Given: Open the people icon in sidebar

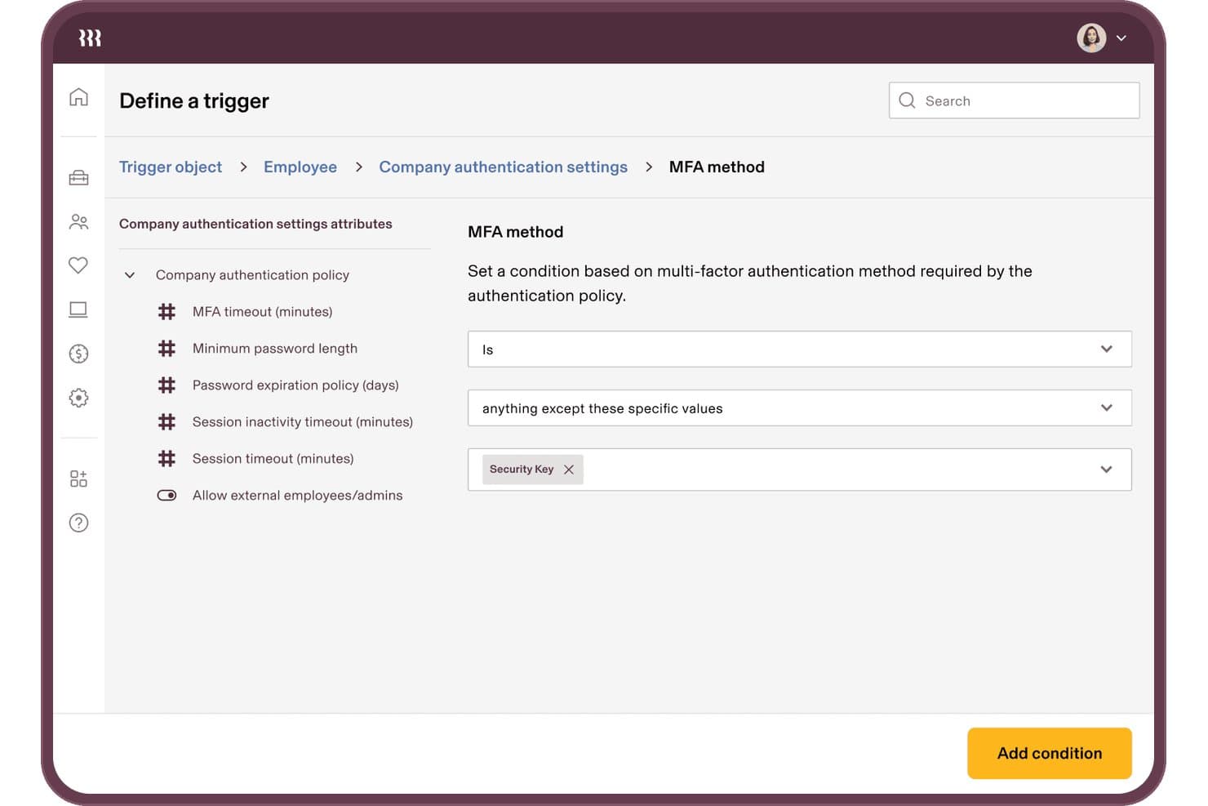Looking at the screenshot, I should [78, 221].
